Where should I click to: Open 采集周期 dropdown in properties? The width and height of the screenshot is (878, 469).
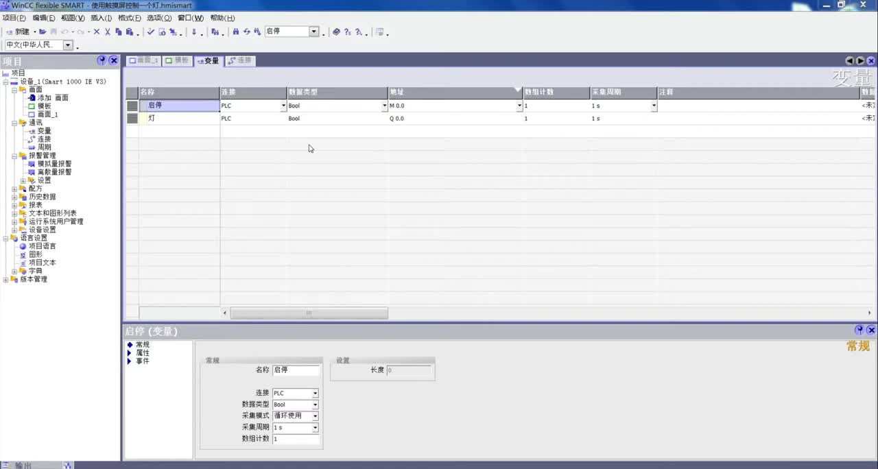(316, 428)
